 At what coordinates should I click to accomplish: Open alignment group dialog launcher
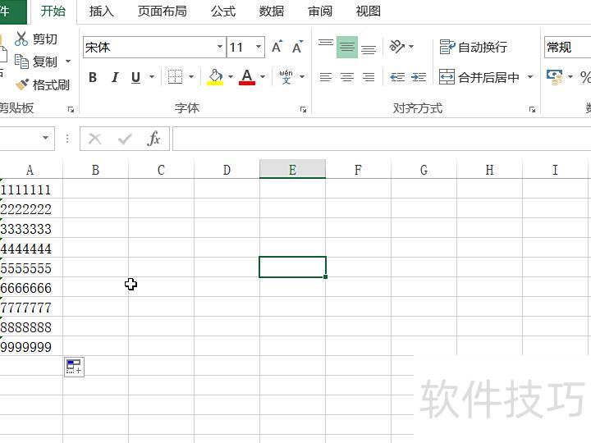click(532, 109)
